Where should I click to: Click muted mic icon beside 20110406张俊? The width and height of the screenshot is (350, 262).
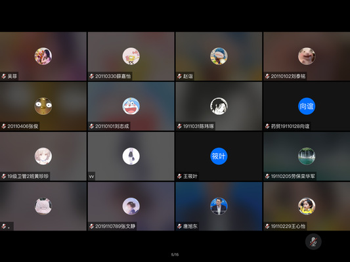click(x=4, y=126)
